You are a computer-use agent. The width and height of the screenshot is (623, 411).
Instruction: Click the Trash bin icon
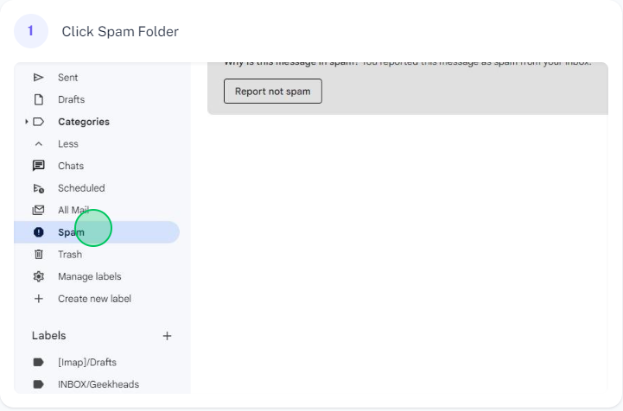tap(39, 254)
